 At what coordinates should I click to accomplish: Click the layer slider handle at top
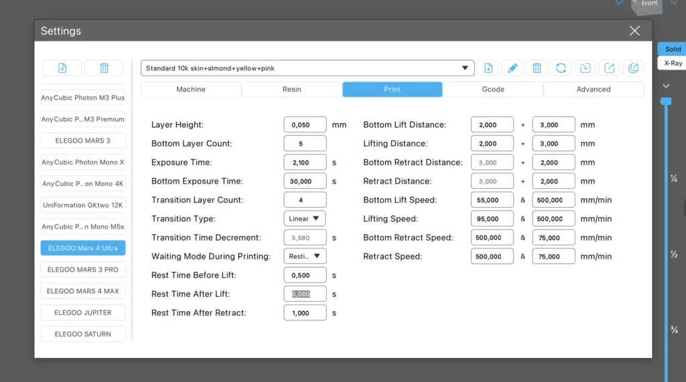click(x=665, y=101)
